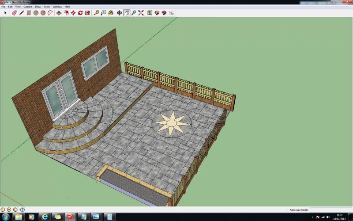Open the Camera menu
The height and width of the screenshot is (221, 353).
point(27,7)
